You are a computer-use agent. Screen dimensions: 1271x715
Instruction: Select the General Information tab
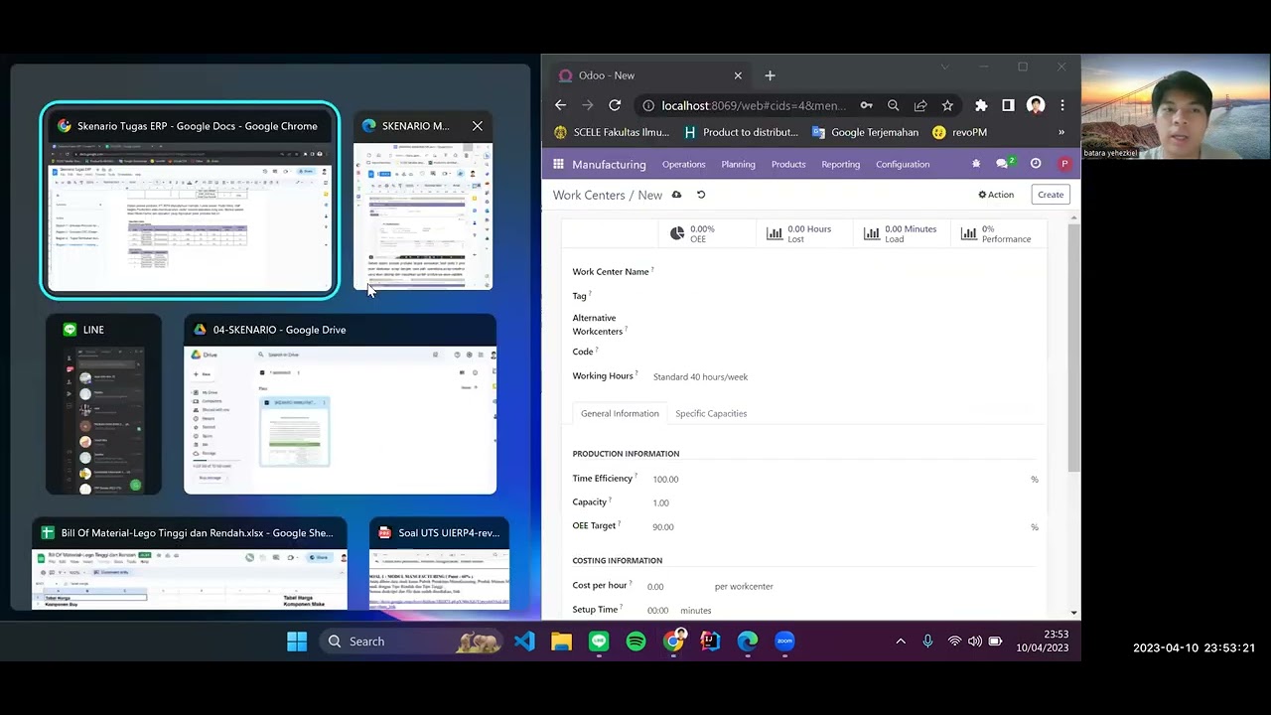pyautogui.click(x=620, y=413)
